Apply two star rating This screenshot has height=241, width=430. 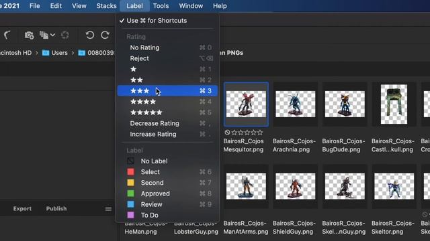coord(167,80)
